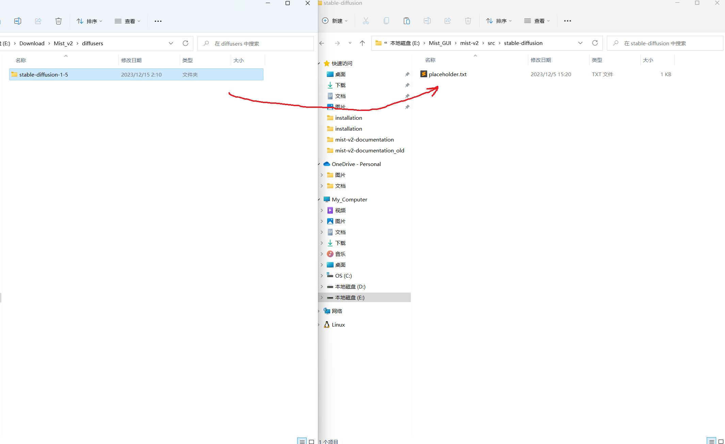Click the Mist_v2 breadcrumb in left address bar
Image resolution: width=725 pixels, height=444 pixels.
(63, 43)
